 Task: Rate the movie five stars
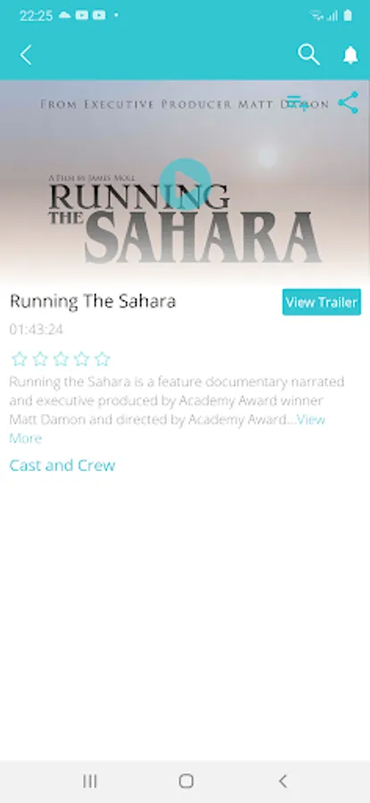(103, 359)
